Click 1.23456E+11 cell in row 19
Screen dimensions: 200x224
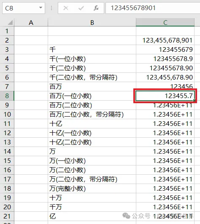click(165, 198)
